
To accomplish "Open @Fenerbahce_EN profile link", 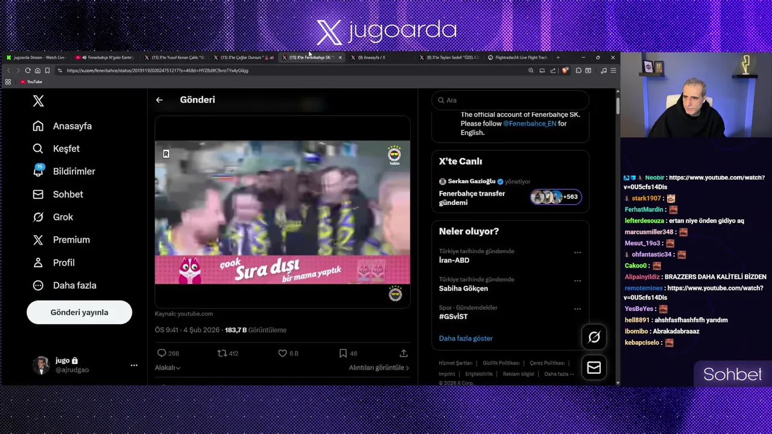I will (530, 124).
